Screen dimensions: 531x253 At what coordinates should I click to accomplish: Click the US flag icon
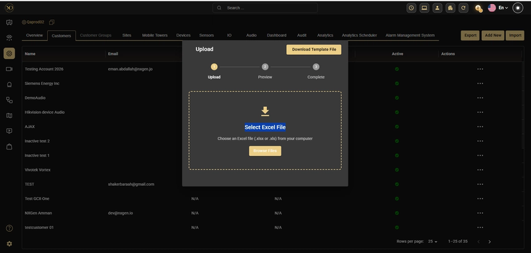[492, 8]
